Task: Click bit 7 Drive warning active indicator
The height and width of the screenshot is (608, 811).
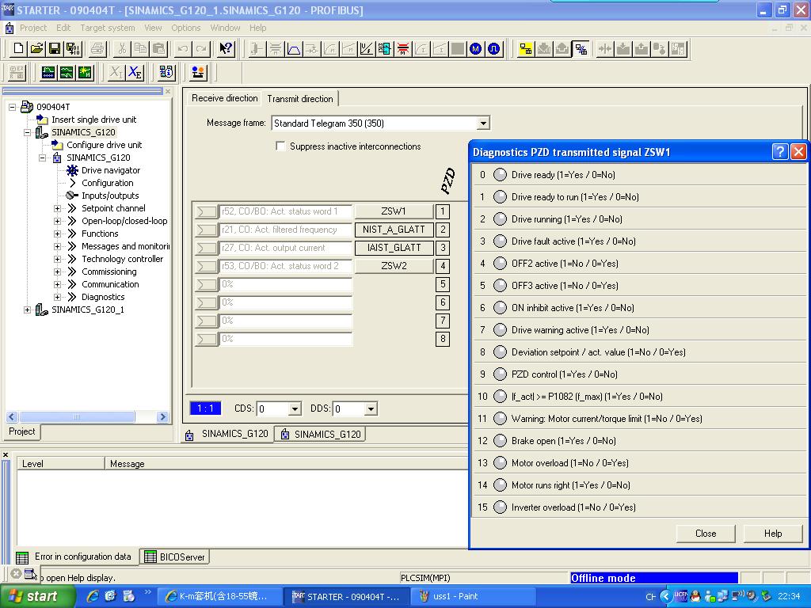Action: coord(500,330)
